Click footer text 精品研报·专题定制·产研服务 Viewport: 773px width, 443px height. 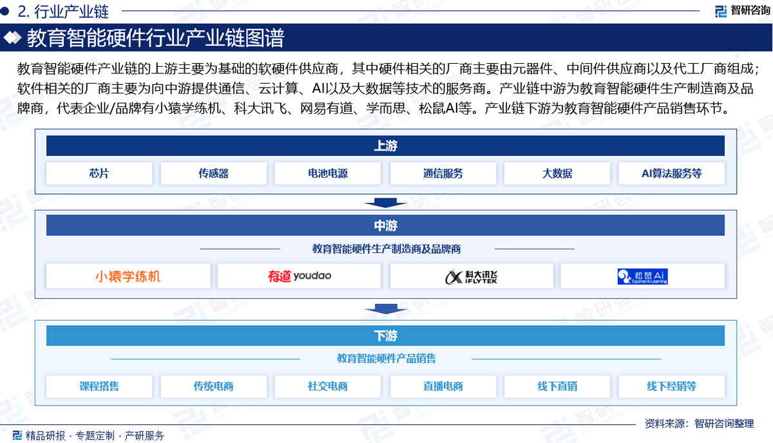(x=95, y=436)
